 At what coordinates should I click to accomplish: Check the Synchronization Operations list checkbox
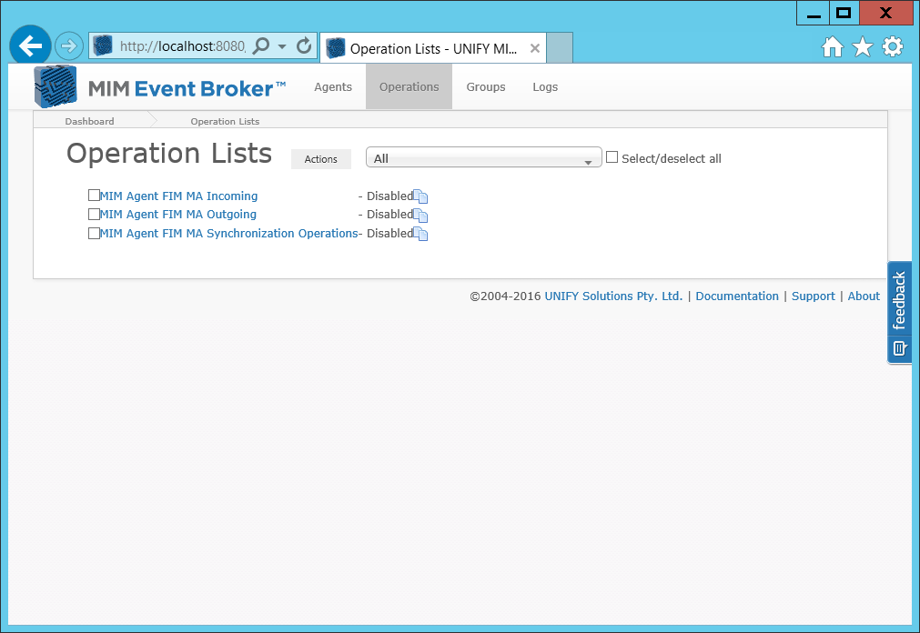tap(94, 233)
